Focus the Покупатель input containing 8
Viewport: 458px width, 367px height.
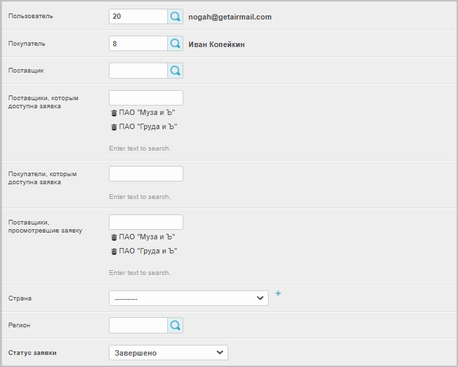(x=138, y=44)
